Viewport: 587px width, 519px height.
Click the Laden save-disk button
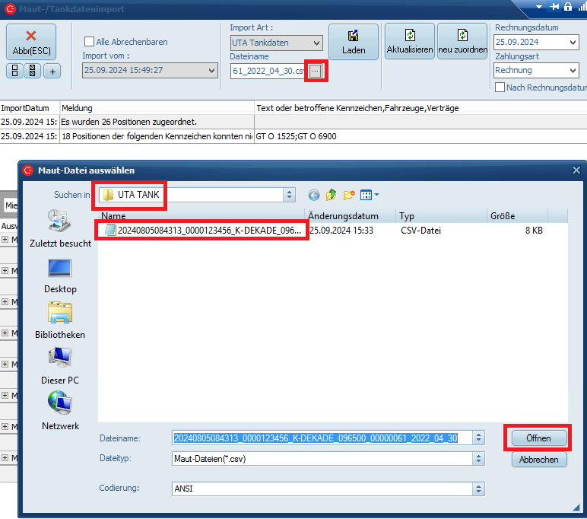(x=353, y=42)
